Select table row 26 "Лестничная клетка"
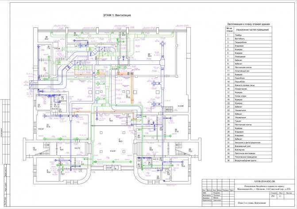Screen dimensions: 297x209 click(248, 125)
